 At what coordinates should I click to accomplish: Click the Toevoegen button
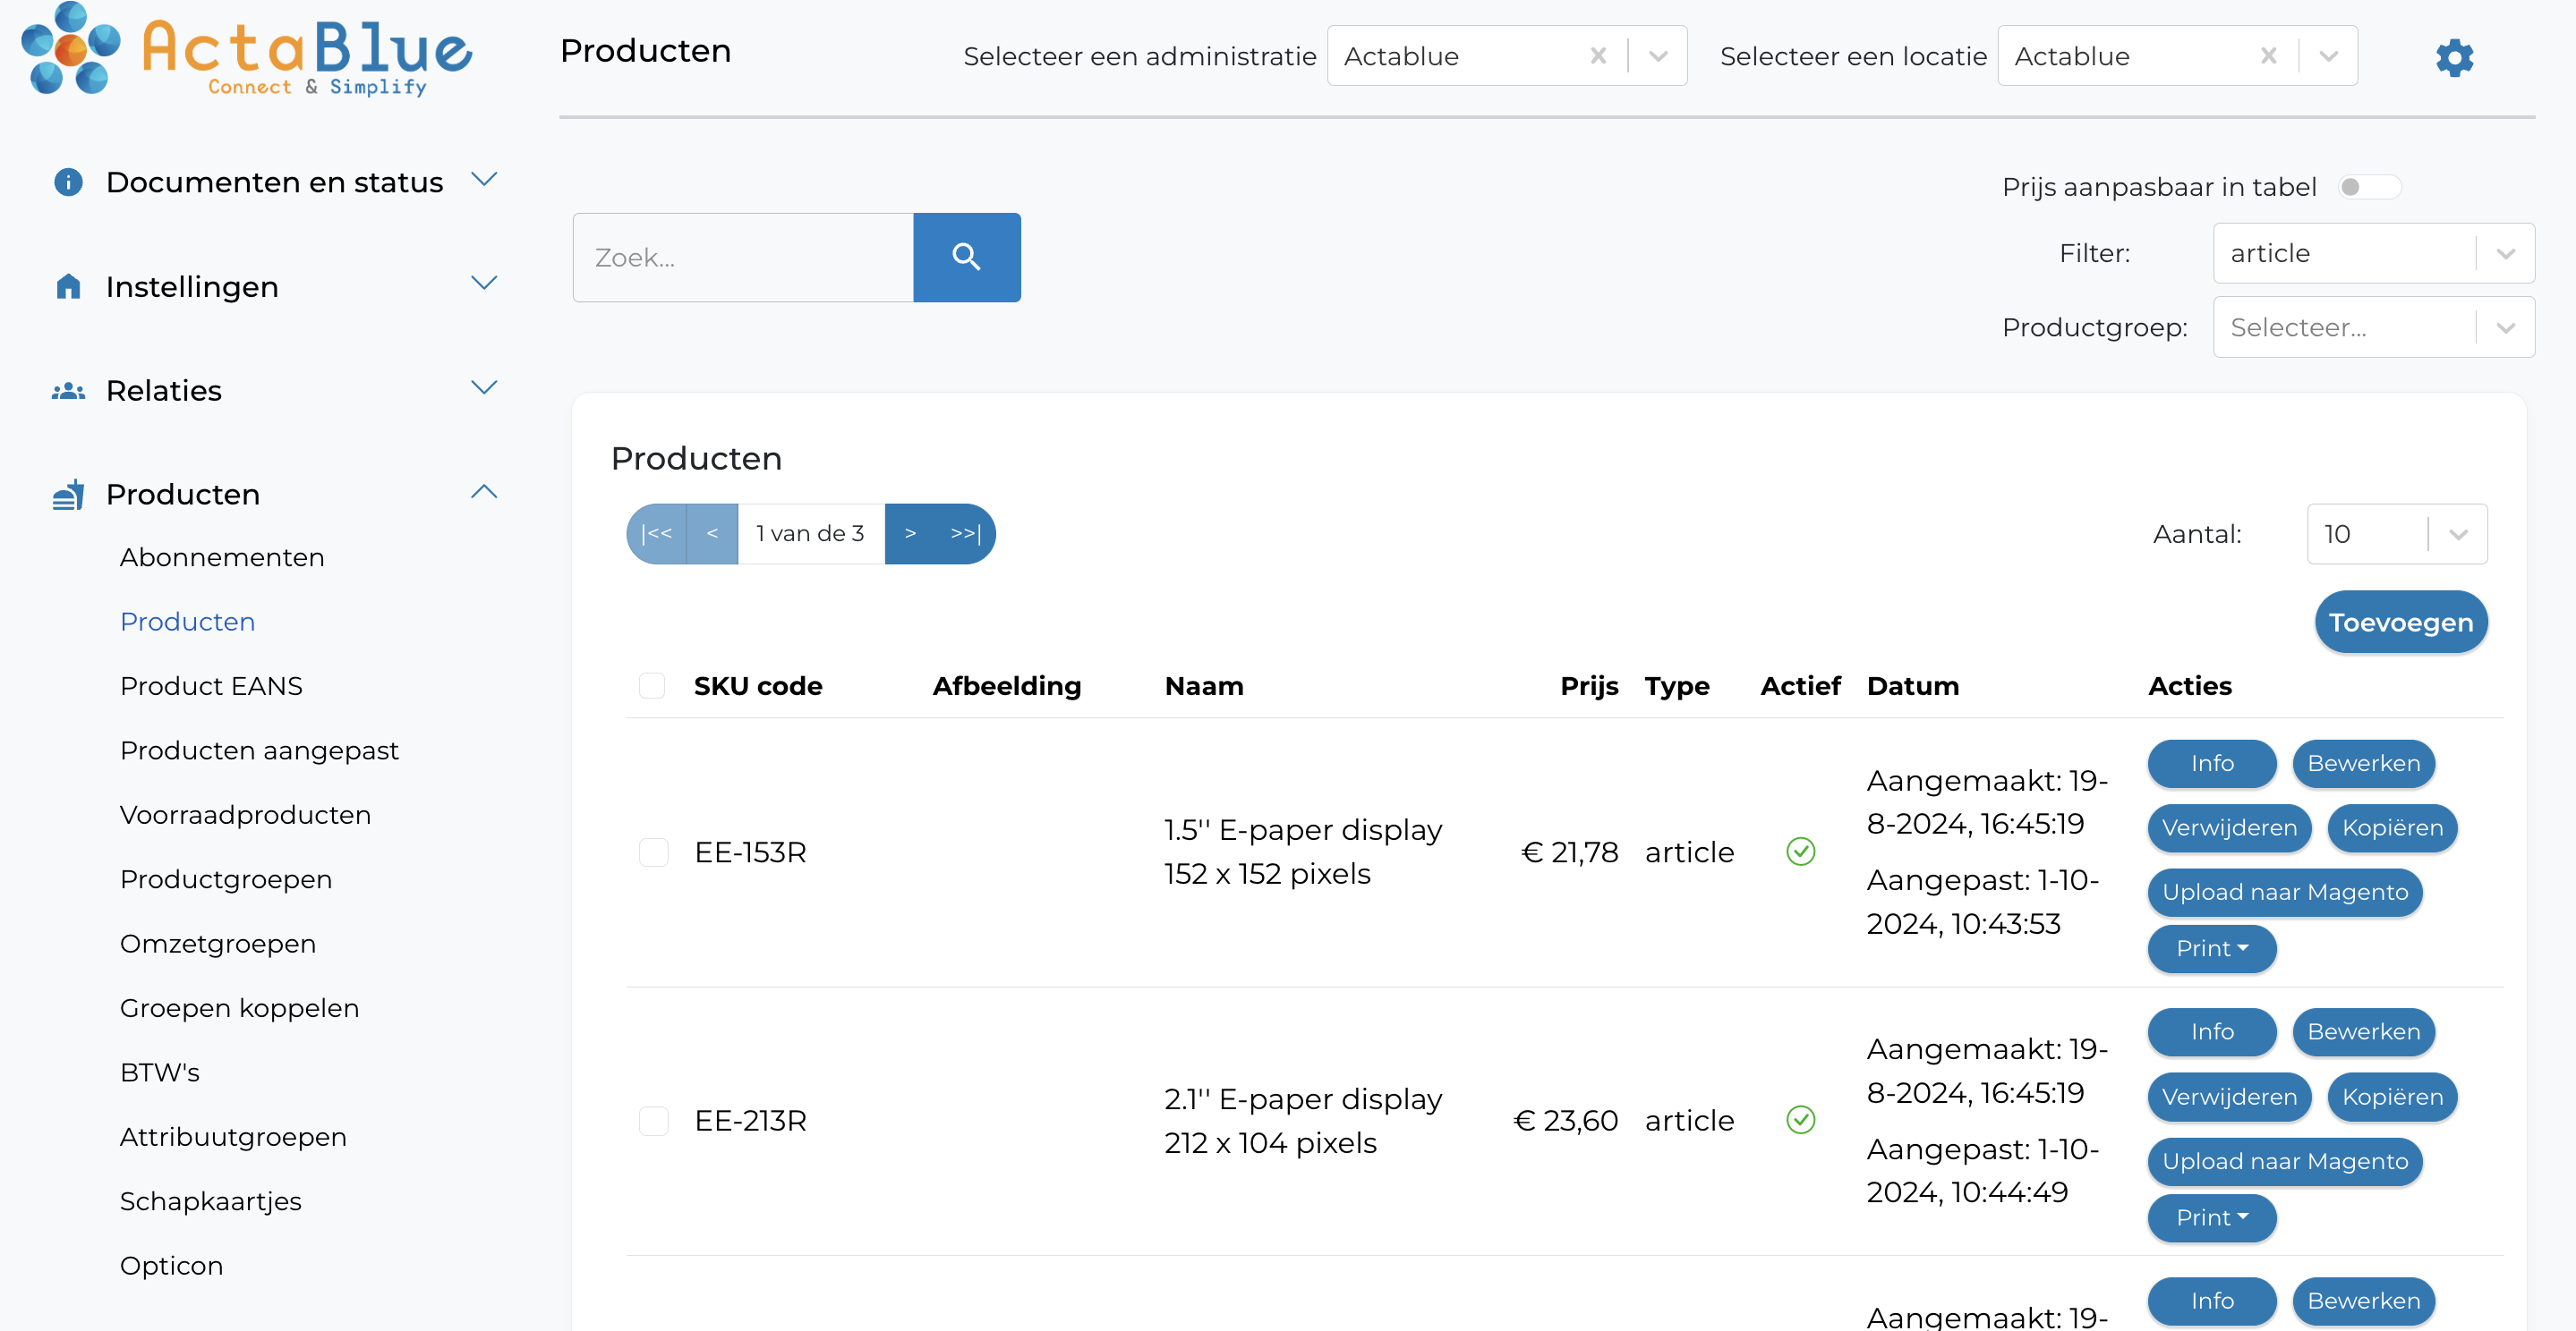point(2401,622)
